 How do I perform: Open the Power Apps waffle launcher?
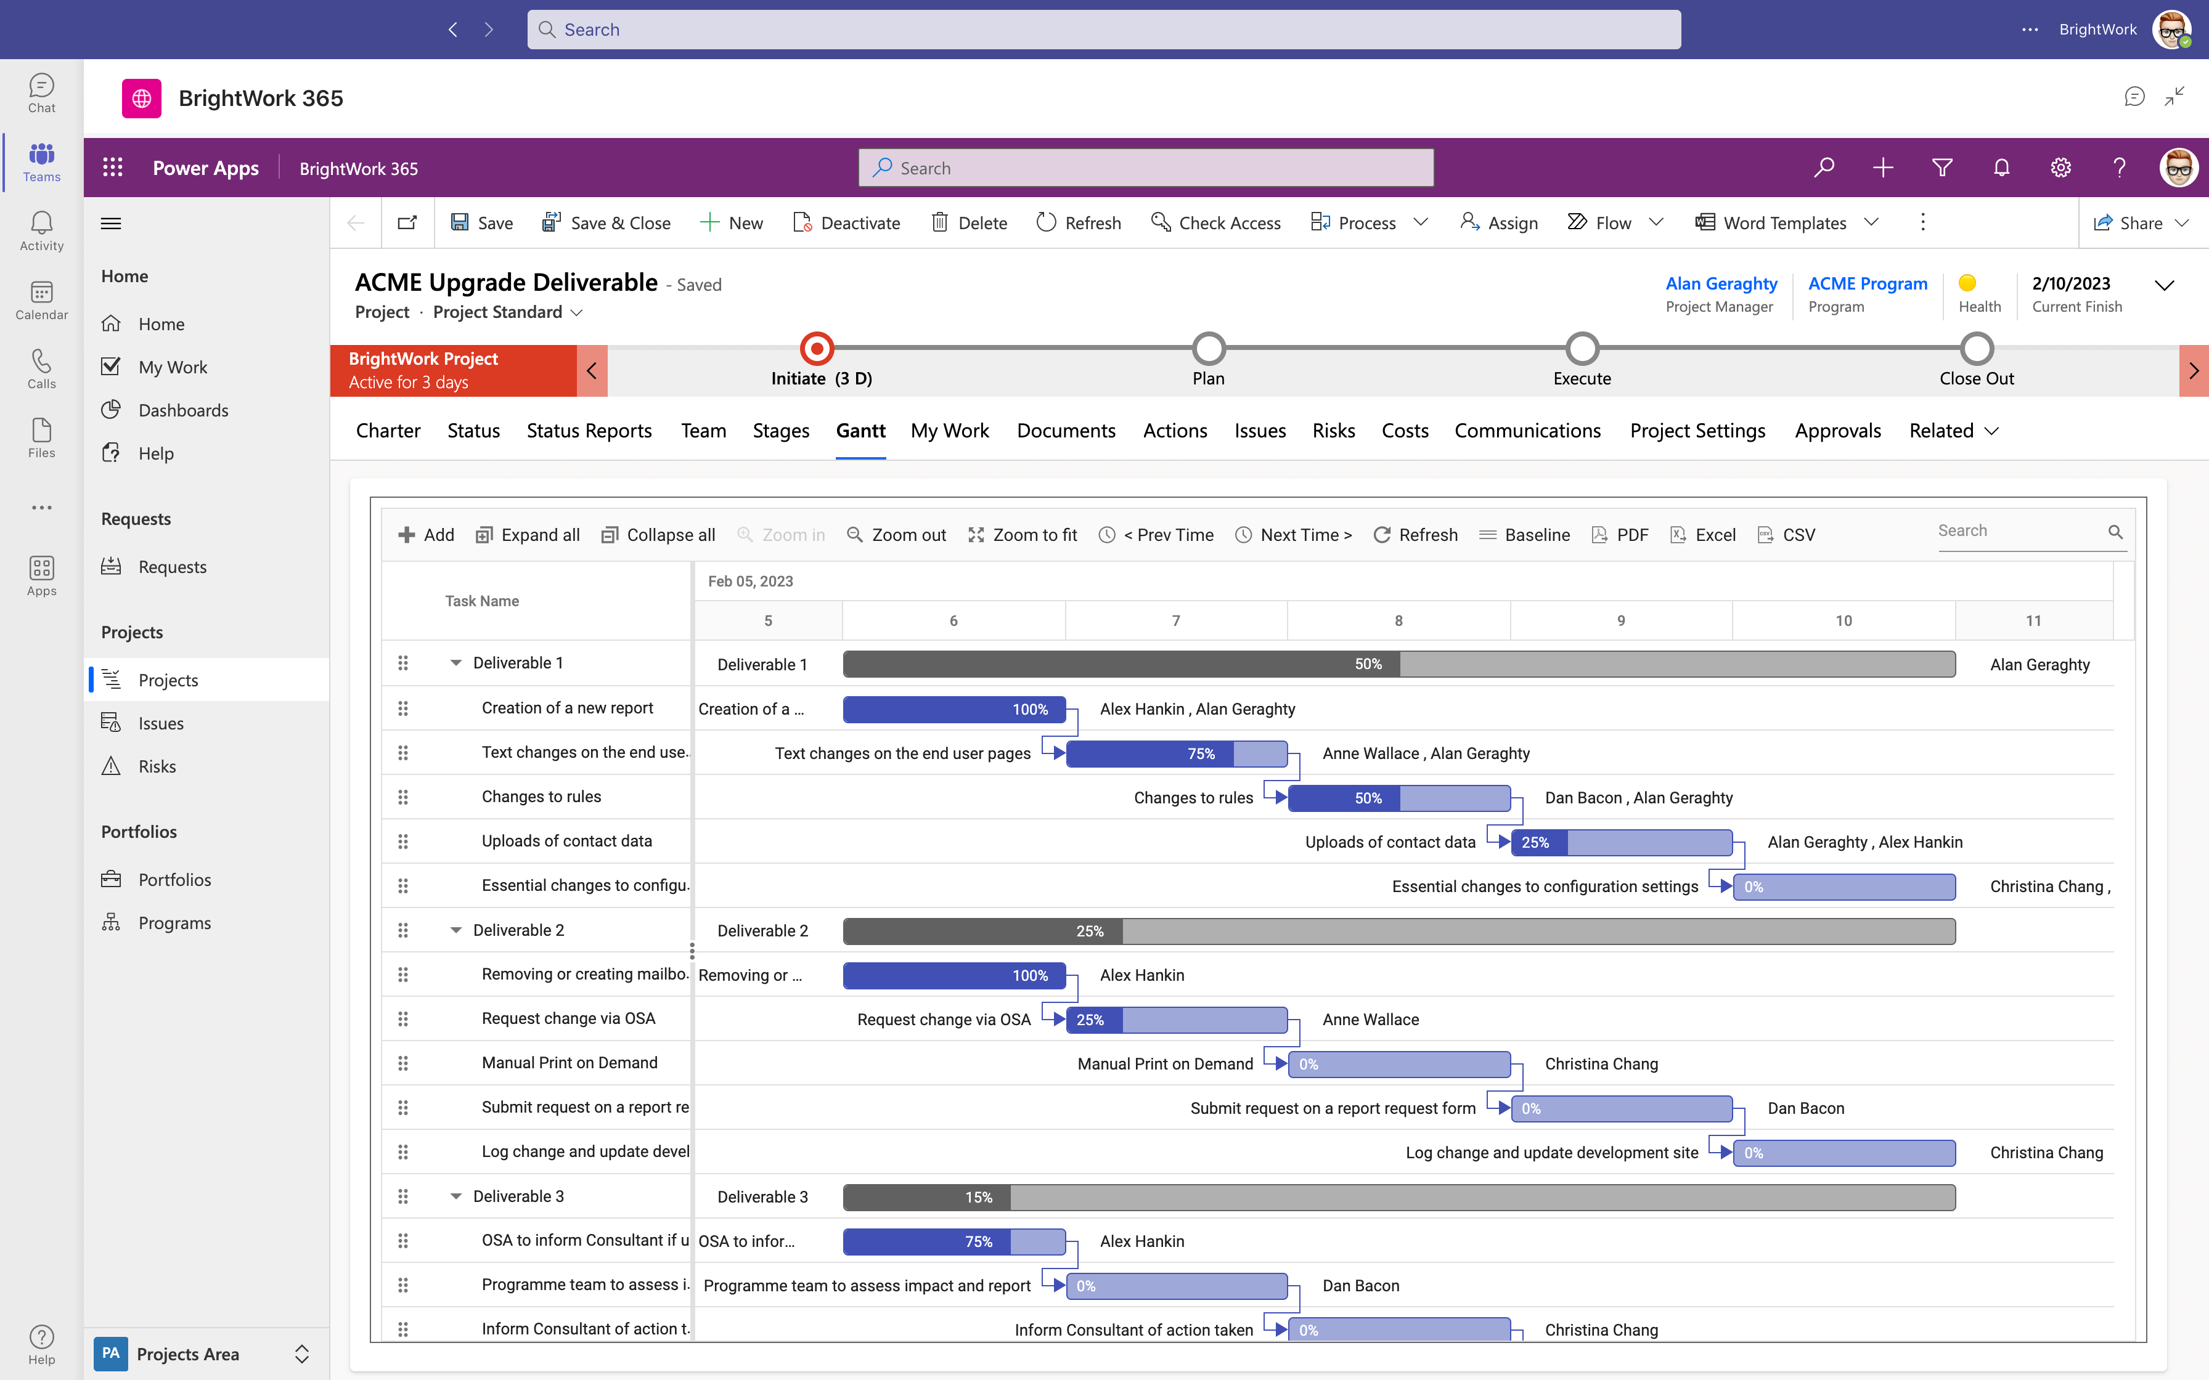pos(112,167)
